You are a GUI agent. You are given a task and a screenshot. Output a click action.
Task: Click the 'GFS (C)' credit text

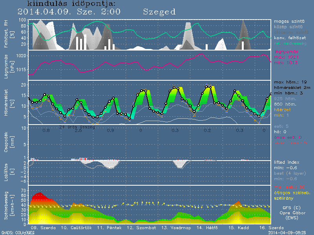tap(291, 207)
